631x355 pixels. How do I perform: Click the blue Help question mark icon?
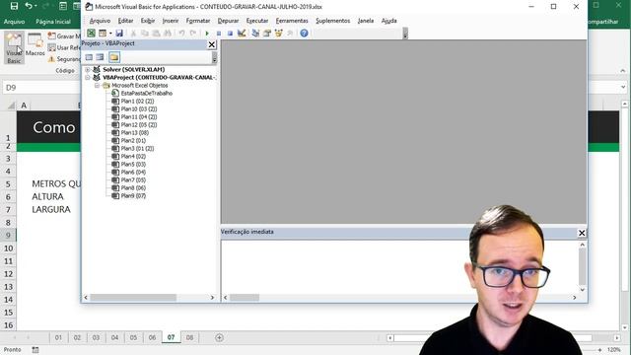click(304, 33)
